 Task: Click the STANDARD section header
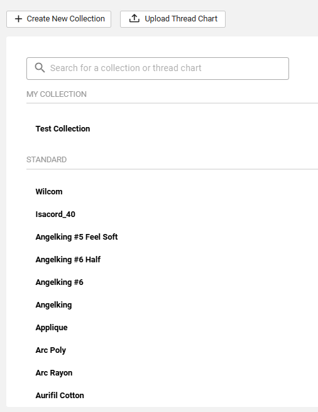click(47, 160)
